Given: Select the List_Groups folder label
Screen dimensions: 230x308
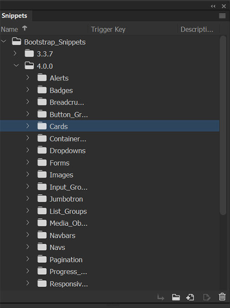Looking at the screenshot, I should coord(68,211).
